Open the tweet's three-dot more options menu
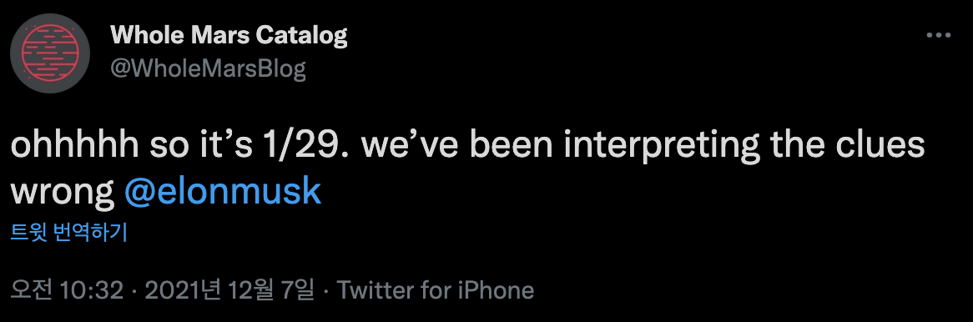The image size is (973, 322). tap(938, 36)
